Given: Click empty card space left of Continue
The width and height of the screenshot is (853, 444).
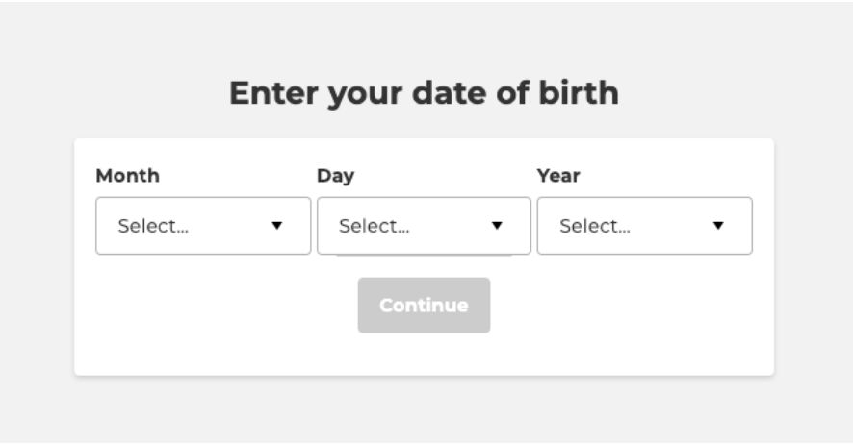Looking at the screenshot, I should 212,306.
